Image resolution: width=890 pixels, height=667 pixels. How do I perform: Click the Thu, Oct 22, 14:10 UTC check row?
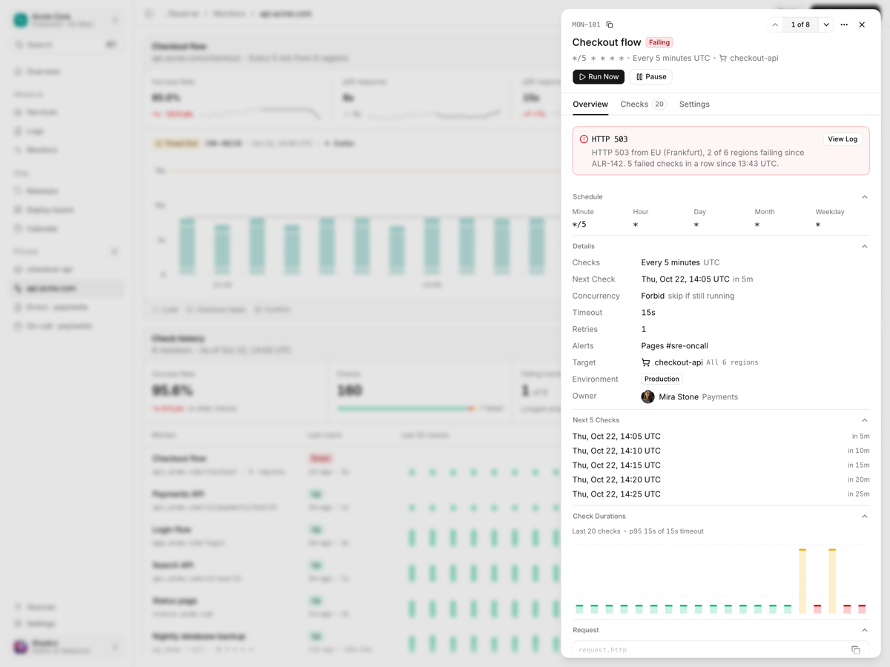click(721, 451)
